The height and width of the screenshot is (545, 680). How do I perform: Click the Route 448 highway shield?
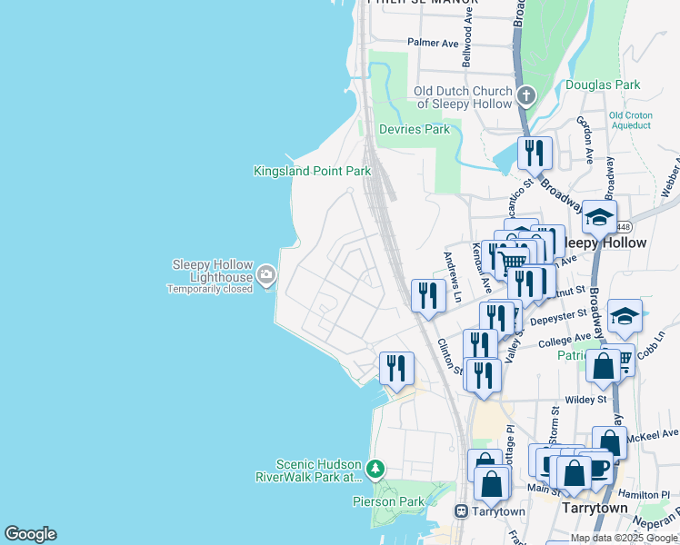point(624,226)
